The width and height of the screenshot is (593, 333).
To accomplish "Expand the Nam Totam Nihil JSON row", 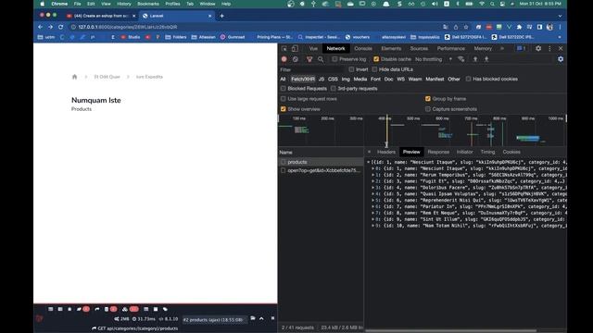I will (x=372, y=226).
